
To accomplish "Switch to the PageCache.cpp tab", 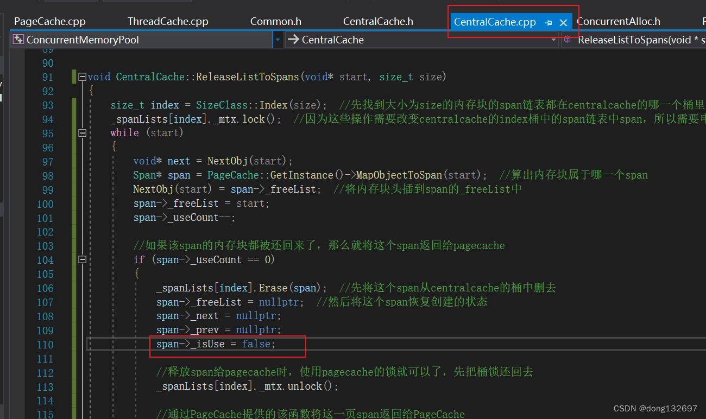I will pyautogui.click(x=50, y=22).
